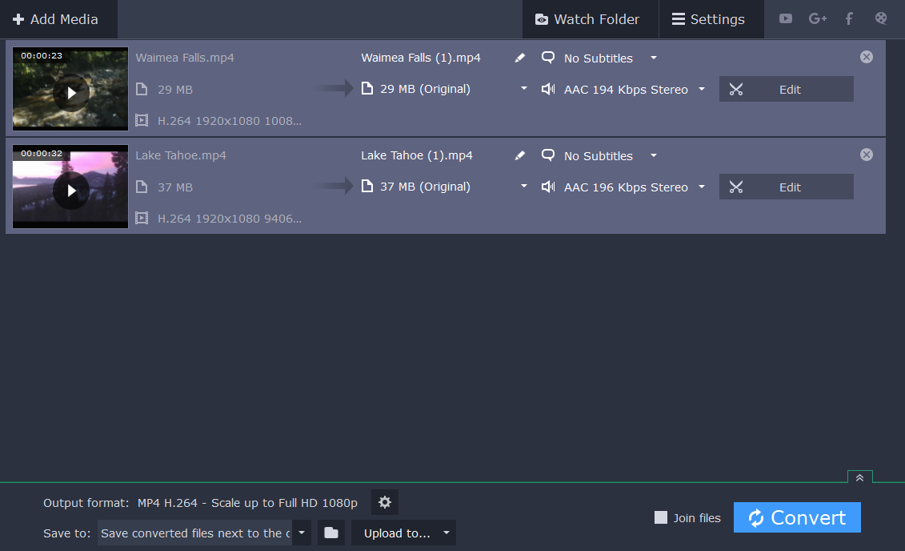Open the Facebook icon link

coord(849,18)
